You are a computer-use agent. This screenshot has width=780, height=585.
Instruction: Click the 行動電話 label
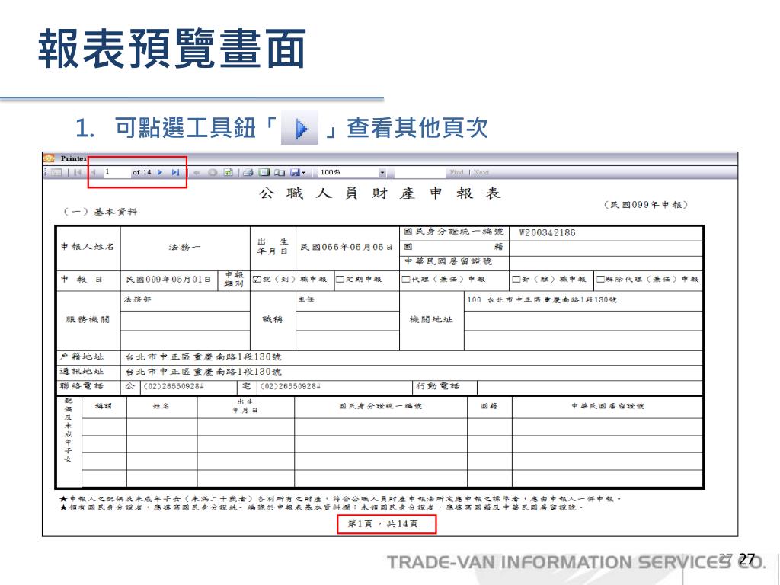(x=438, y=386)
